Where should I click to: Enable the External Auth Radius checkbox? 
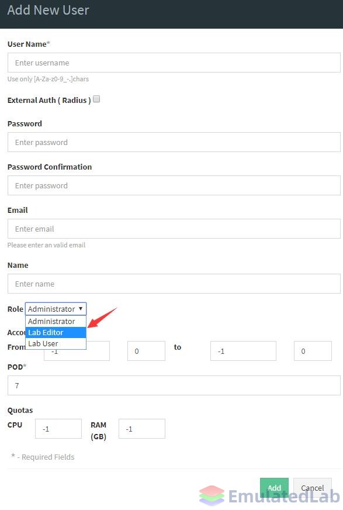96,99
